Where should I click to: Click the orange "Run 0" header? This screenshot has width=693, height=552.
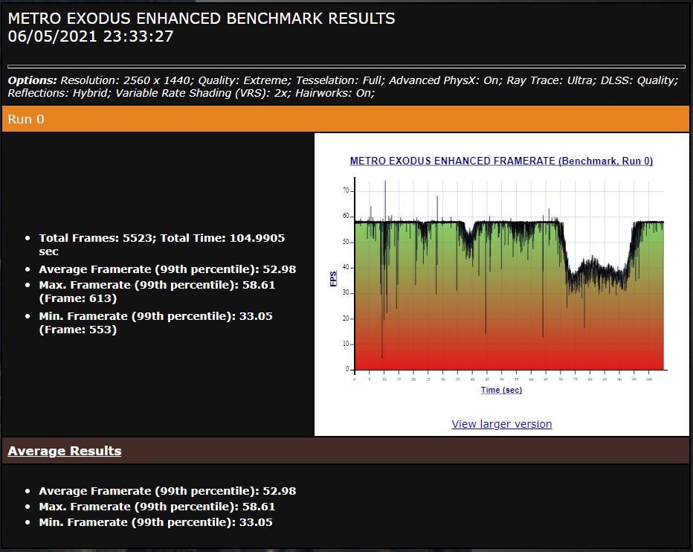click(346, 119)
